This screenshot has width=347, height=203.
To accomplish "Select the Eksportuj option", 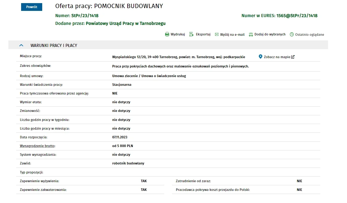I will click(x=203, y=34).
